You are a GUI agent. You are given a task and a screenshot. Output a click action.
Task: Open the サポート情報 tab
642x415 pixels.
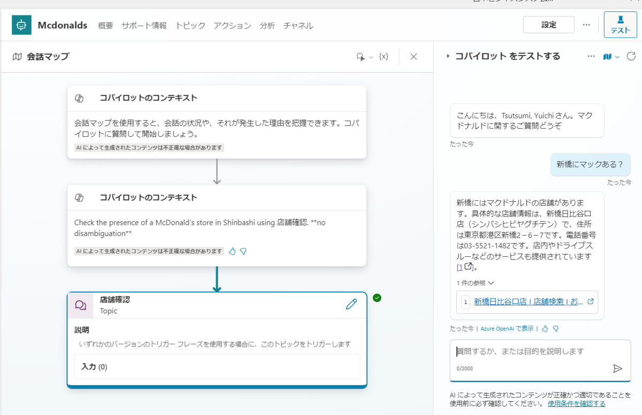pos(144,25)
